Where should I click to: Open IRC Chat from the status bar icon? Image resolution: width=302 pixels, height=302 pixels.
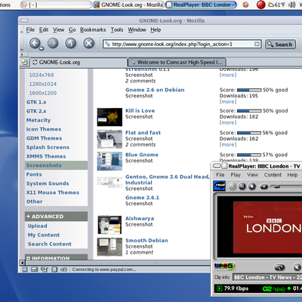pyautogui.click(x=63, y=270)
